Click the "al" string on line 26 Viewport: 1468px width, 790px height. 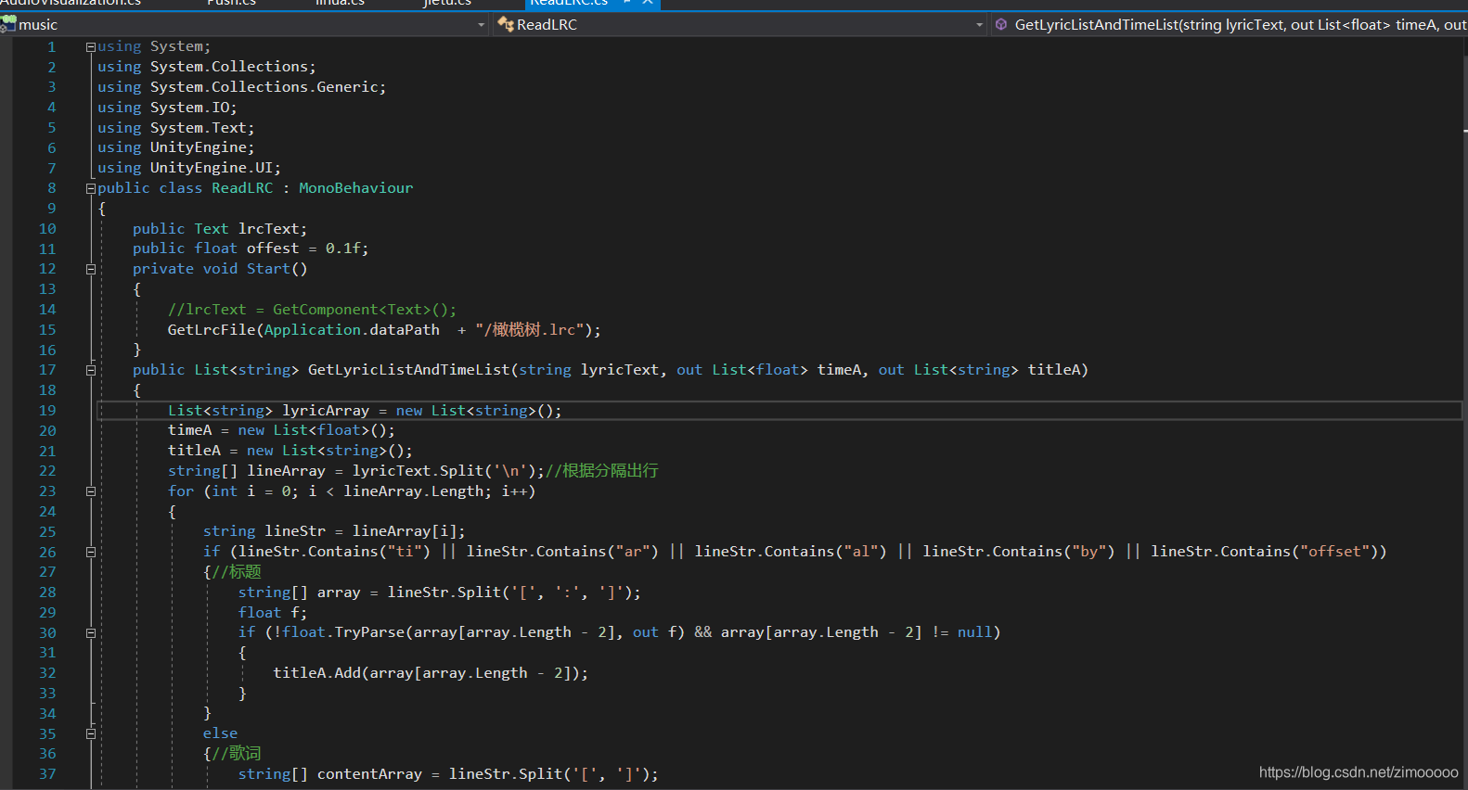pos(861,552)
